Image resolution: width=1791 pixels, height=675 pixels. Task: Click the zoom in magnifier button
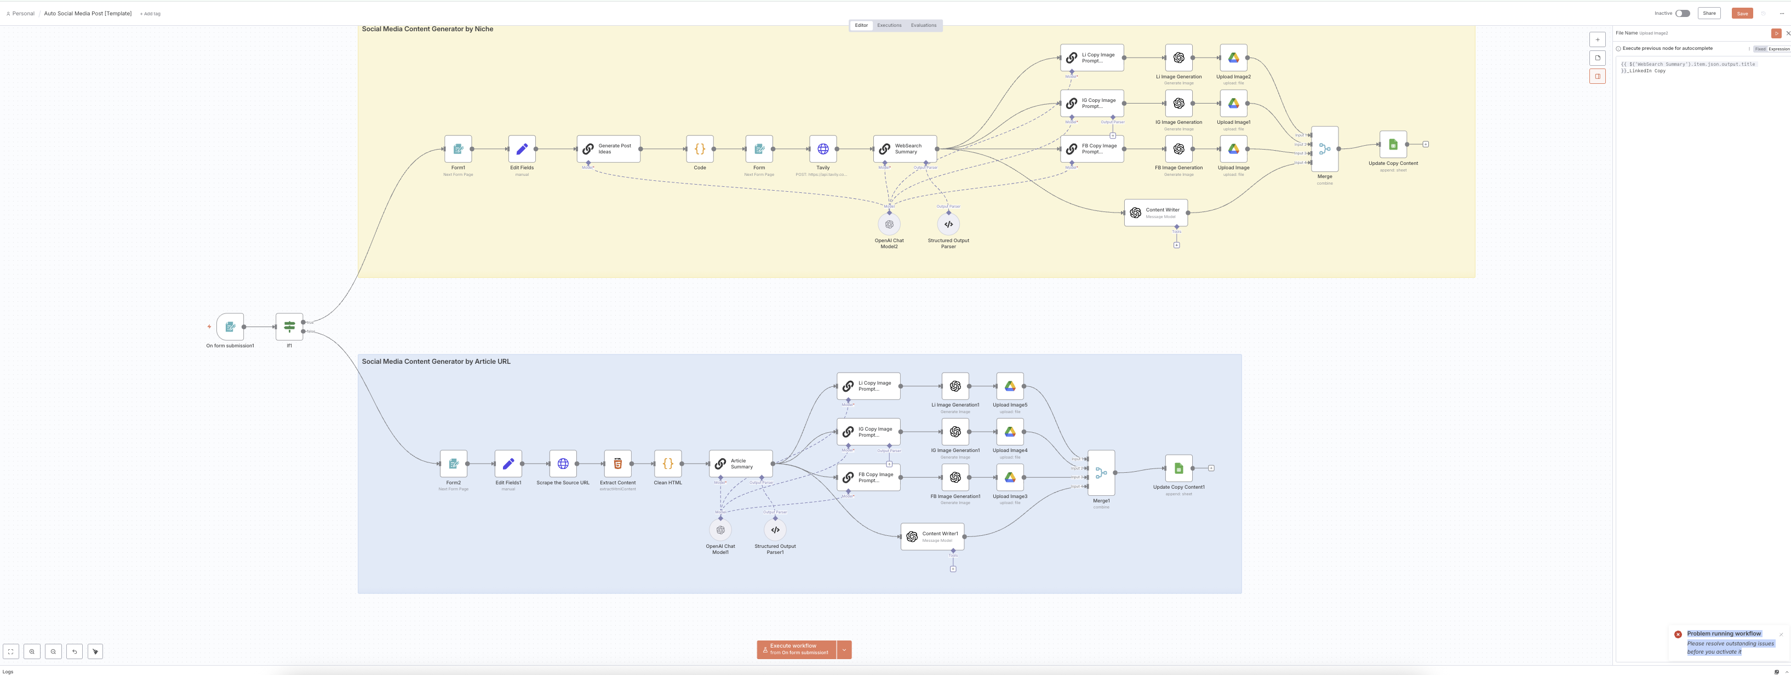32,651
